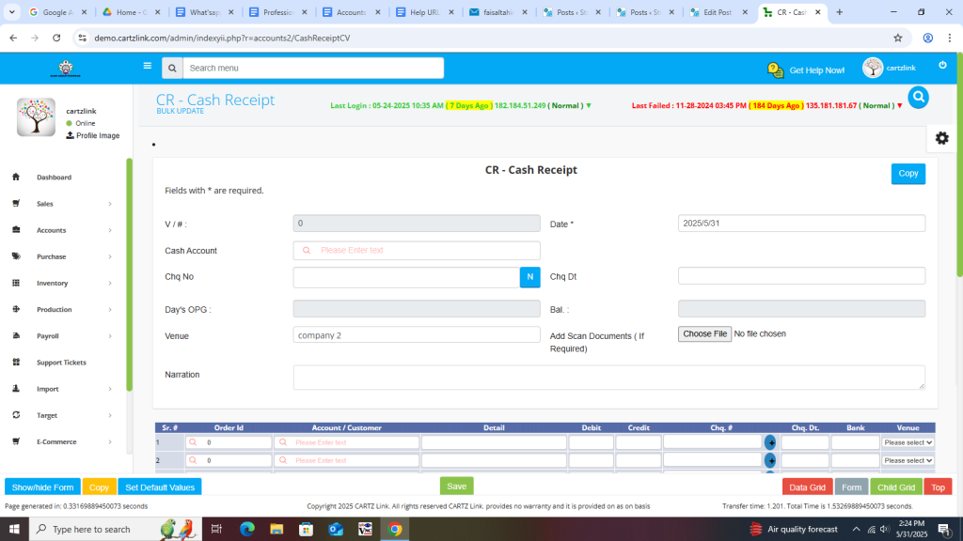The width and height of the screenshot is (963, 541).
Task: Open Microsoft Edge from the taskbar
Action: [246, 529]
